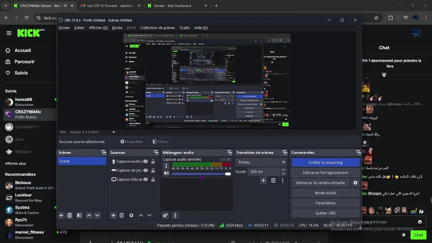Open scene filters icon in Scènes panel
The width and height of the screenshot is (432, 243).
(x=79, y=215)
